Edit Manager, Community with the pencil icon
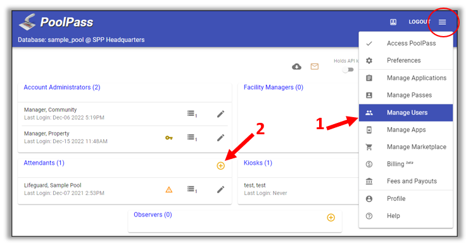 [220, 114]
